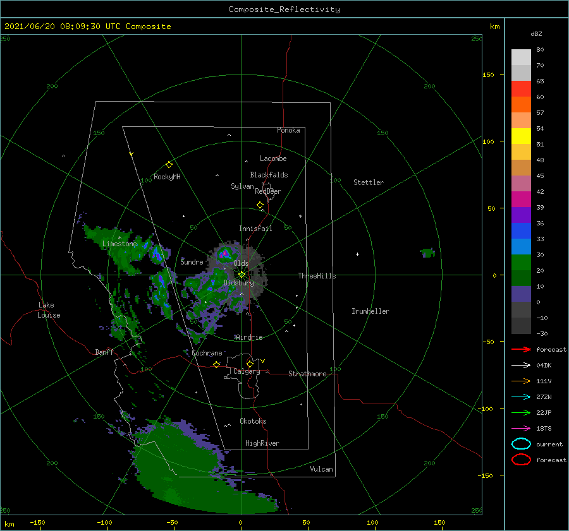Screen dimensions: 569x531
Task: Click the red forecast arrow legend
Action: 521,349
